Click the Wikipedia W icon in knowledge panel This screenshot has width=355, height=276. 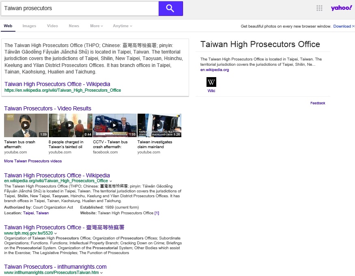click(x=211, y=82)
